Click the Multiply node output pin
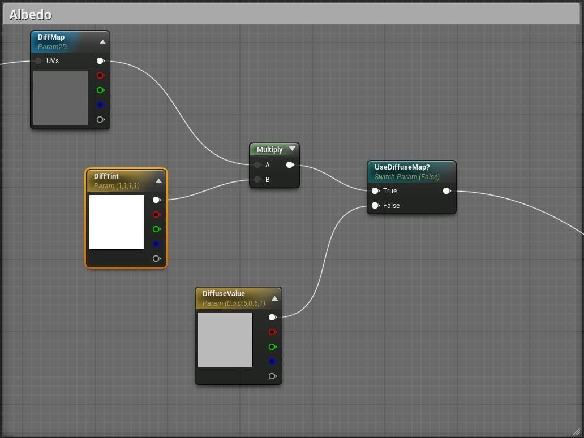 (x=290, y=164)
